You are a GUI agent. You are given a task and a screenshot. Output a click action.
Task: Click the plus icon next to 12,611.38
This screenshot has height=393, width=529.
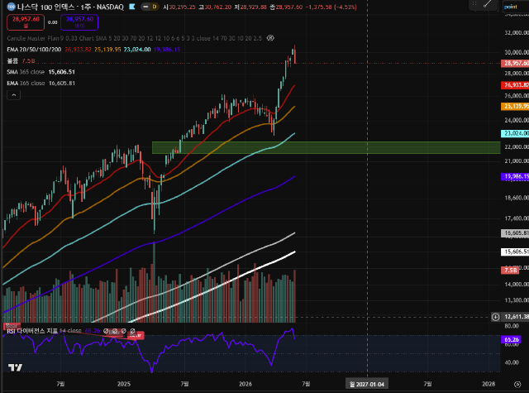(x=495, y=317)
